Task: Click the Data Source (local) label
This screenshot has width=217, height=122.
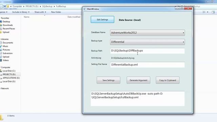Action: coord(130,20)
